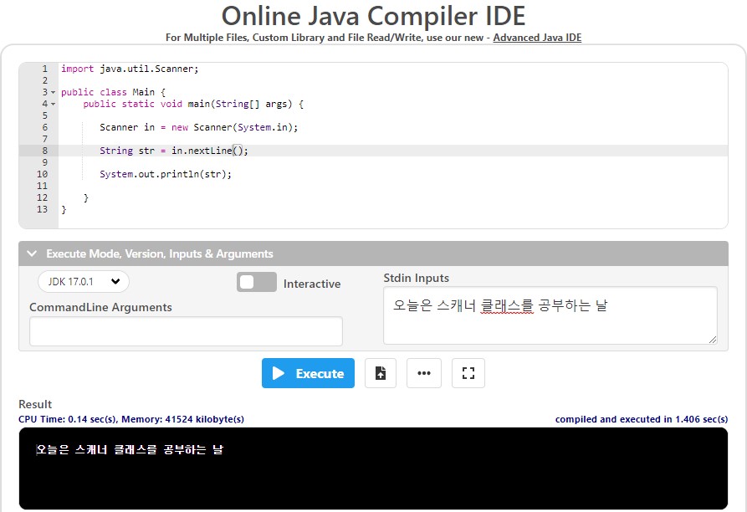The image size is (747, 512).
Task: Click the Korean output text in the result console
Action: [130, 449]
